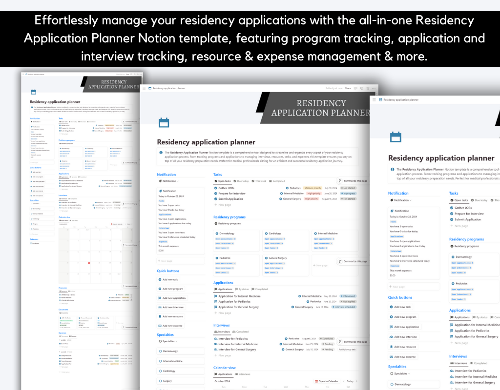Select Interviews tab under Calendar view, middle window
The width and height of the screenshot is (500, 390).
coord(242,374)
